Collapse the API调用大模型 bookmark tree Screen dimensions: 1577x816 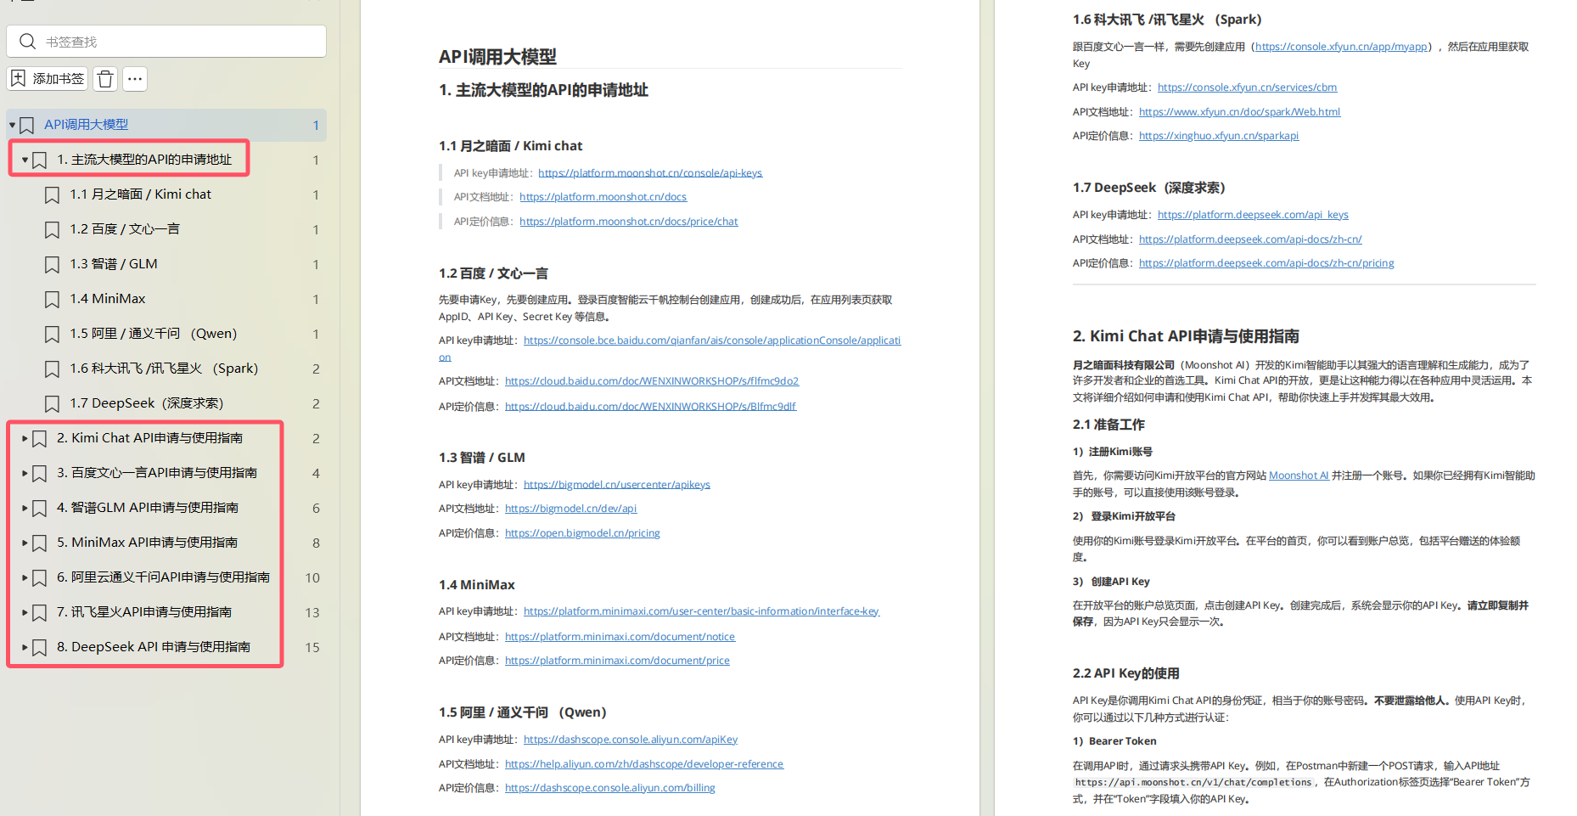(13, 125)
